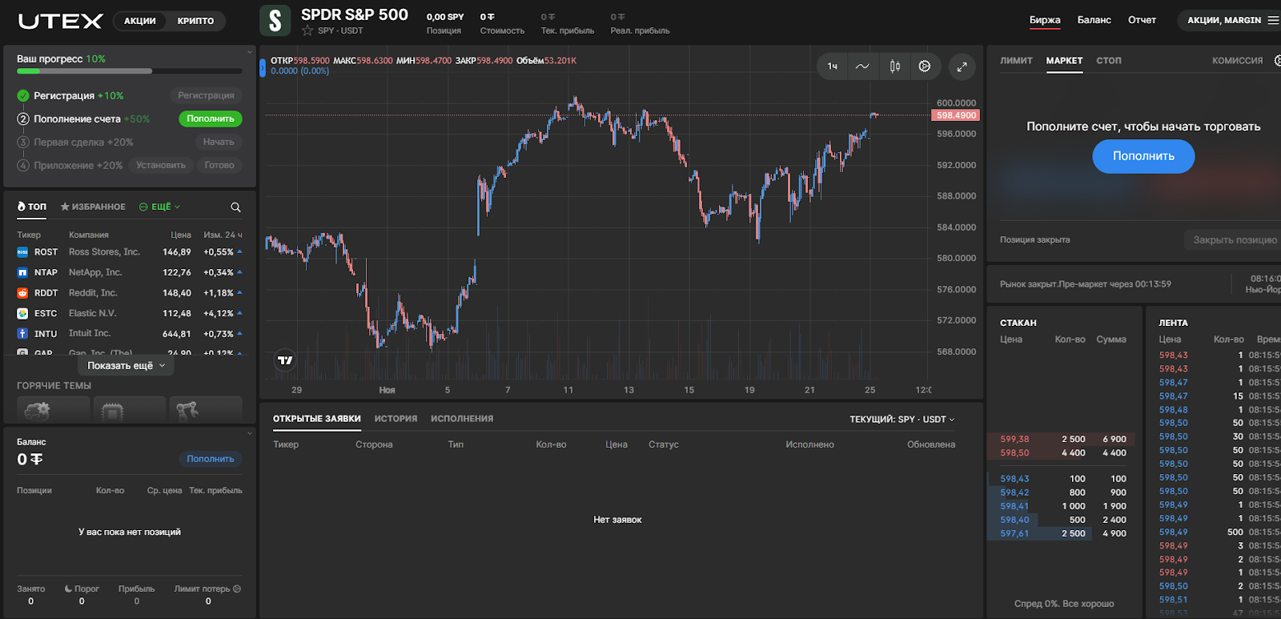Select ask price 599,38 in order book
Image resolution: width=1281 pixels, height=619 pixels.
(x=1014, y=440)
